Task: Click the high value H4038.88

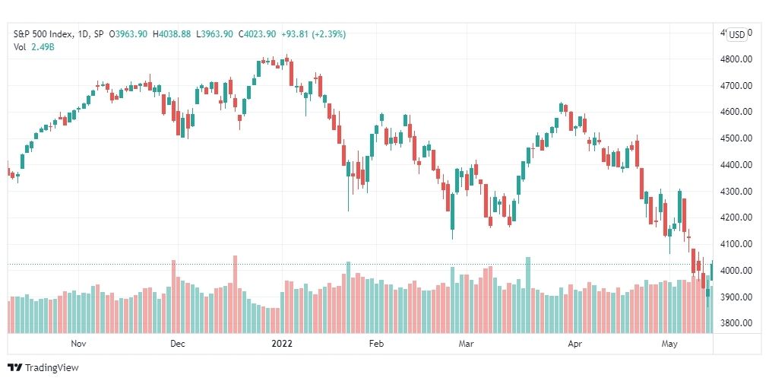Action: 171,34
